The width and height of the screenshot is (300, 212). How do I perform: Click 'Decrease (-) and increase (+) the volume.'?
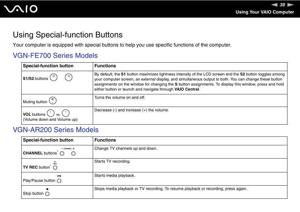point(132,110)
